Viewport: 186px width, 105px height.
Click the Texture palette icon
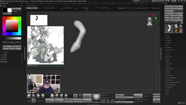1,62
